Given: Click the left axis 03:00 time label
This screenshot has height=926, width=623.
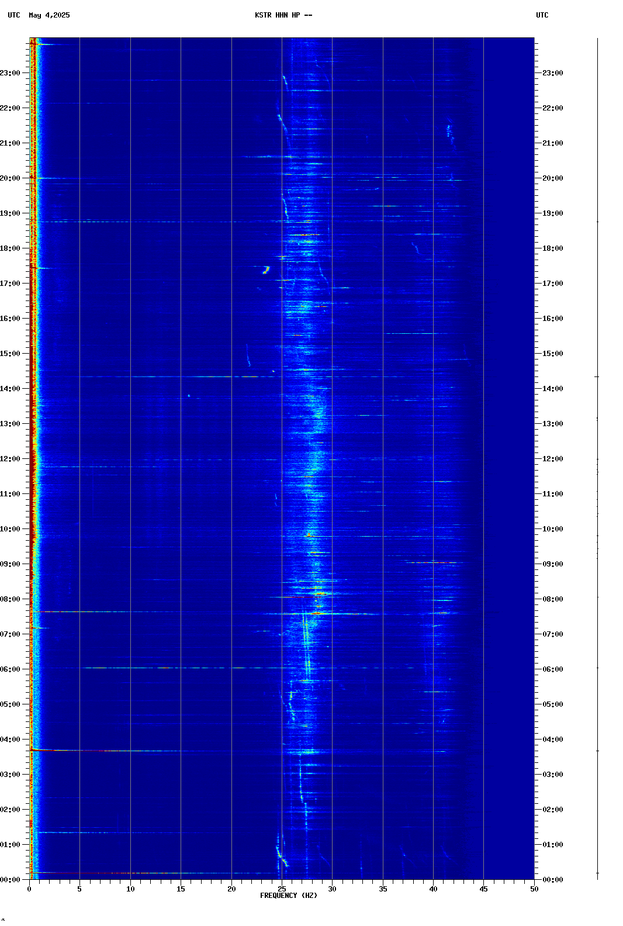Looking at the screenshot, I should click(x=10, y=775).
